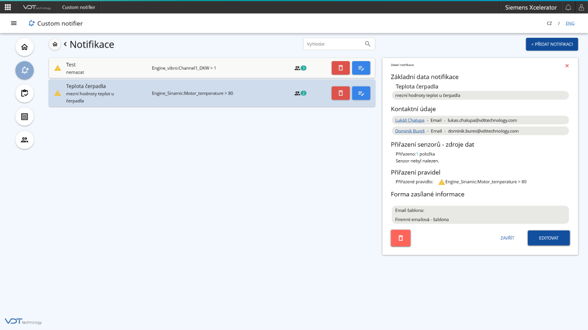Image resolution: width=588 pixels, height=330 pixels.
Task: Open the hamburger navigation menu
Action: click(x=14, y=23)
